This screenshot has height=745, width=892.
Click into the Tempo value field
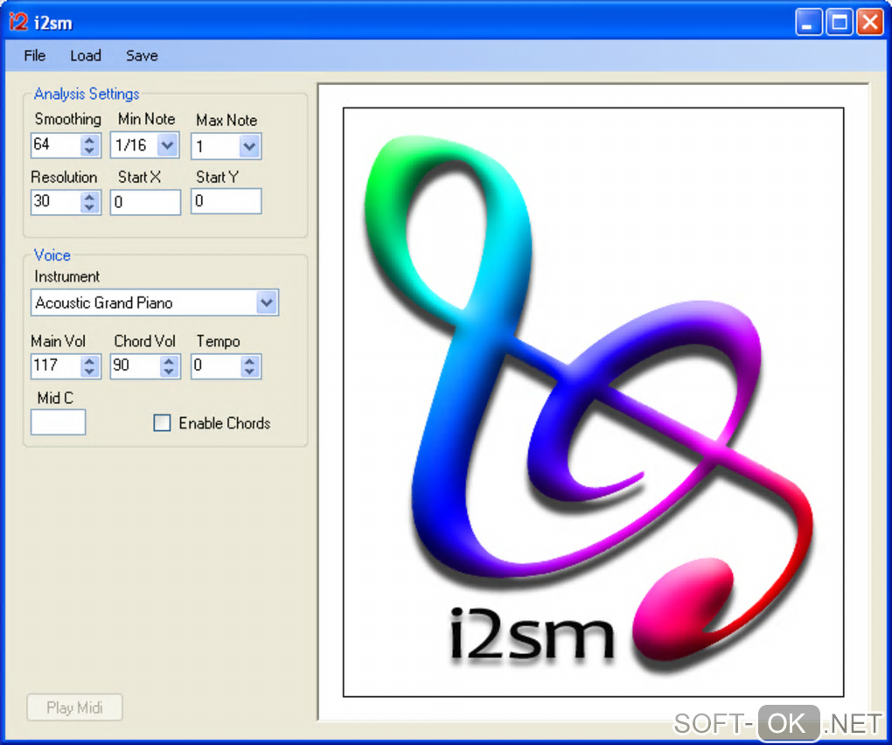[x=216, y=366]
